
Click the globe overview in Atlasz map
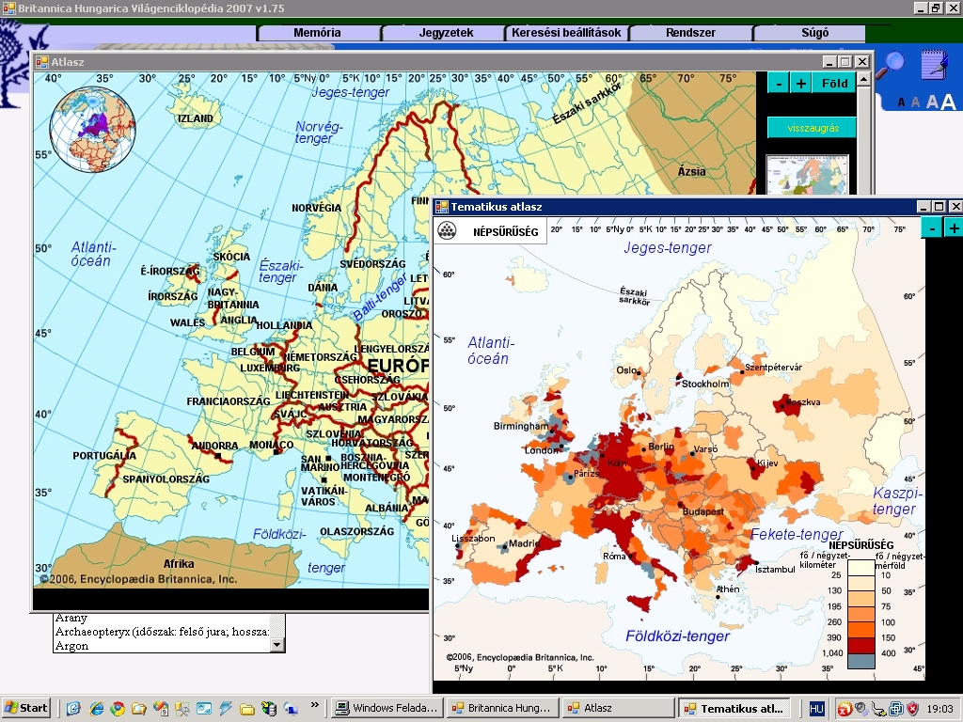[x=92, y=129]
